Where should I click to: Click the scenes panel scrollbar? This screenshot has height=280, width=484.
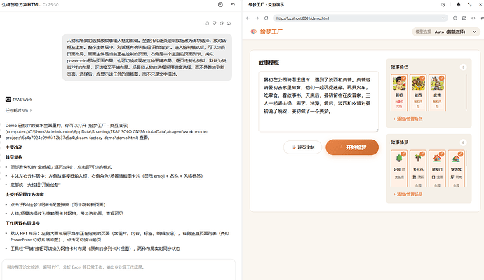click(x=466, y=157)
